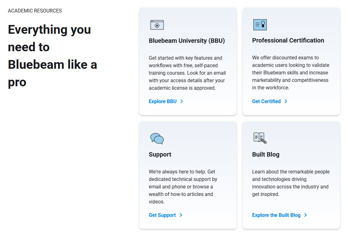
Task: Click the open book Built Blog icon
Action: click(260, 138)
